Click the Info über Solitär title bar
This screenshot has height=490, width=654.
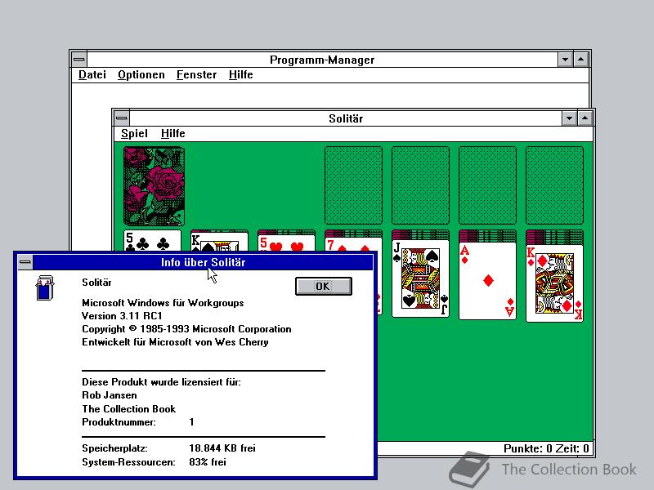[x=203, y=262]
